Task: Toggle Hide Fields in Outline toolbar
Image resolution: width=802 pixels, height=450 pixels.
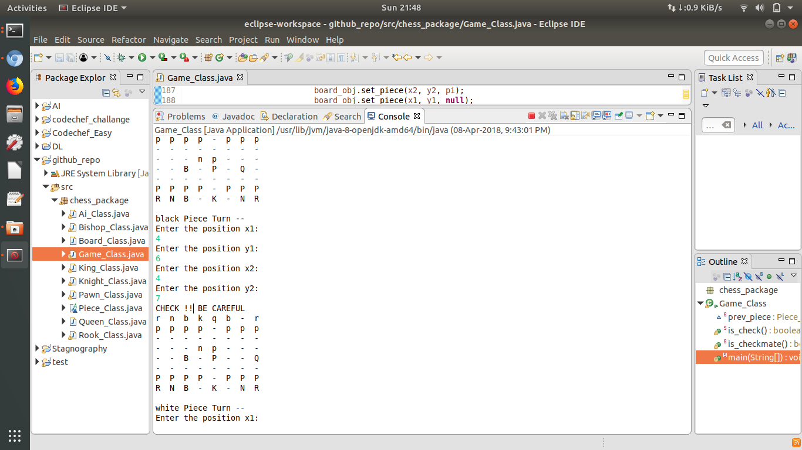Action: click(x=749, y=277)
